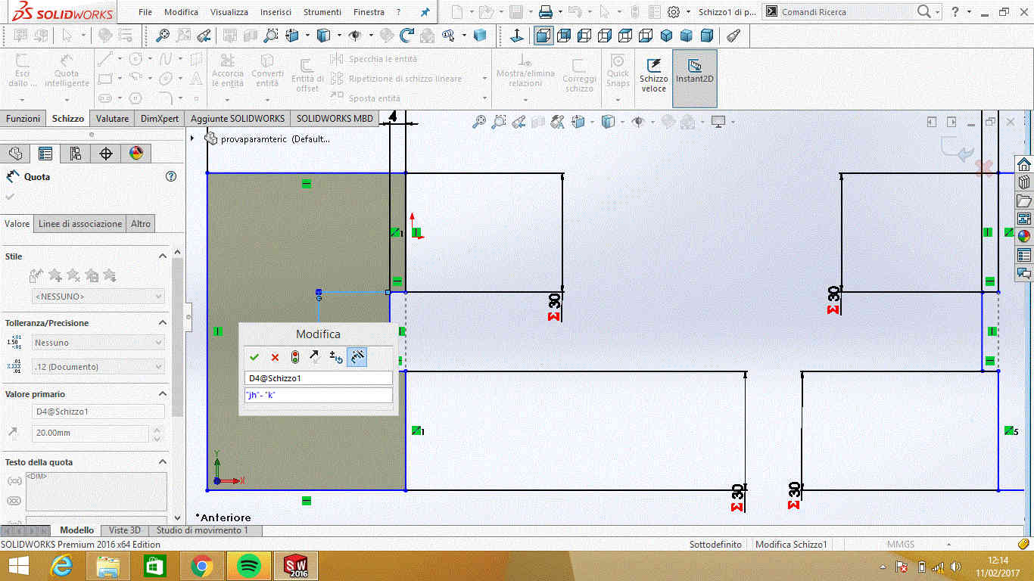This screenshot has height=581, width=1034.
Task: Open the Appearances color ball task pane
Action: (x=1023, y=236)
